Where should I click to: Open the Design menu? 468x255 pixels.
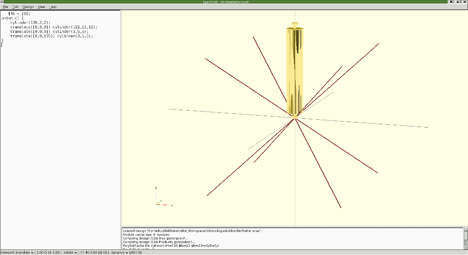point(28,7)
